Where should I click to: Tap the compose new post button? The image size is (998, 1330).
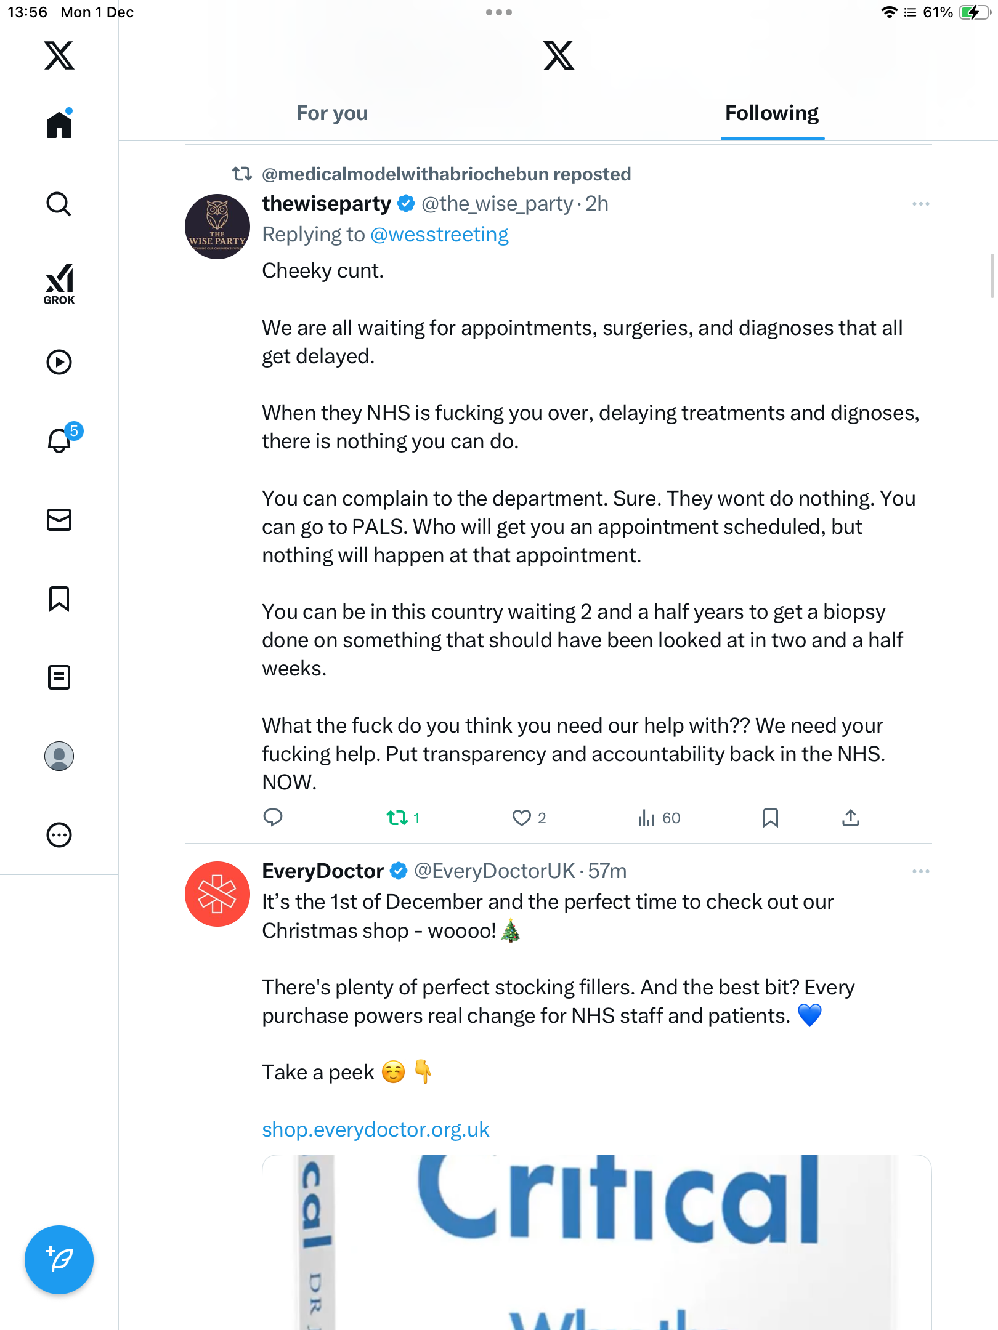click(59, 1260)
